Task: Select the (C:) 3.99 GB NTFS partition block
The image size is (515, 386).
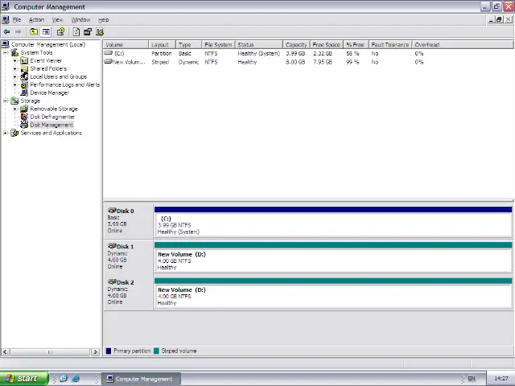Action: click(333, 225)
